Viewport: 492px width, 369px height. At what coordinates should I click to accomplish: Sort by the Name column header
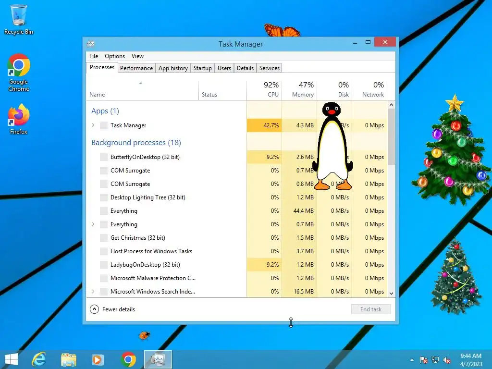(x=142, y=90)
